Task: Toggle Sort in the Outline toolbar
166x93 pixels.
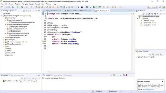Action: click(x=149, y=14)
